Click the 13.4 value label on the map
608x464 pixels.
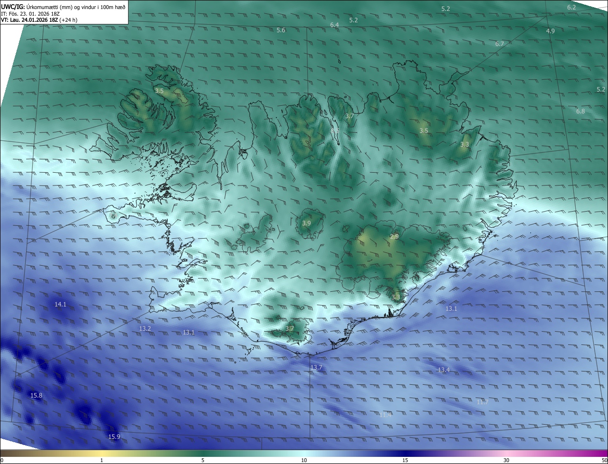pyautogui.click(x=444, y=370)
